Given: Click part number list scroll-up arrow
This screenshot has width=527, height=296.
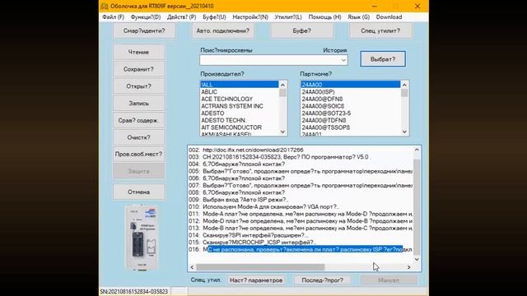Looking at the screenshot, I should coord(404,85).
